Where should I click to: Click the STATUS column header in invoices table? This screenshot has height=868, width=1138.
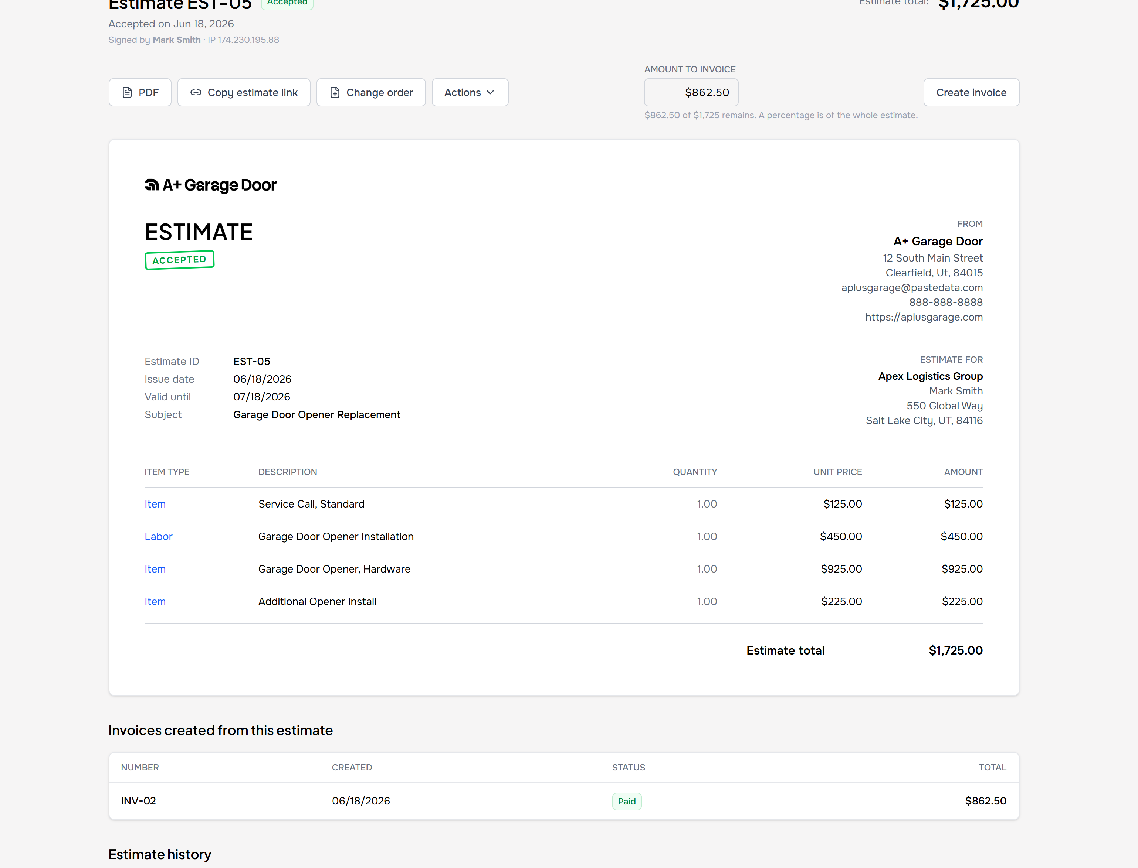[628, 767]
